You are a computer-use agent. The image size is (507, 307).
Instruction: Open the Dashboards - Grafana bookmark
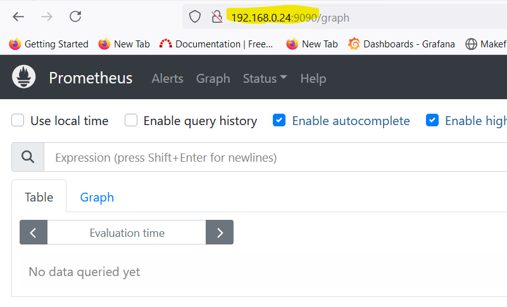point(401,44)
